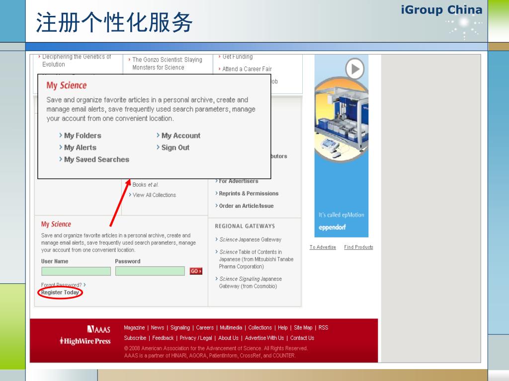Select Collections in footer menu
Viewport: 509px width, 381px height.
260,327
